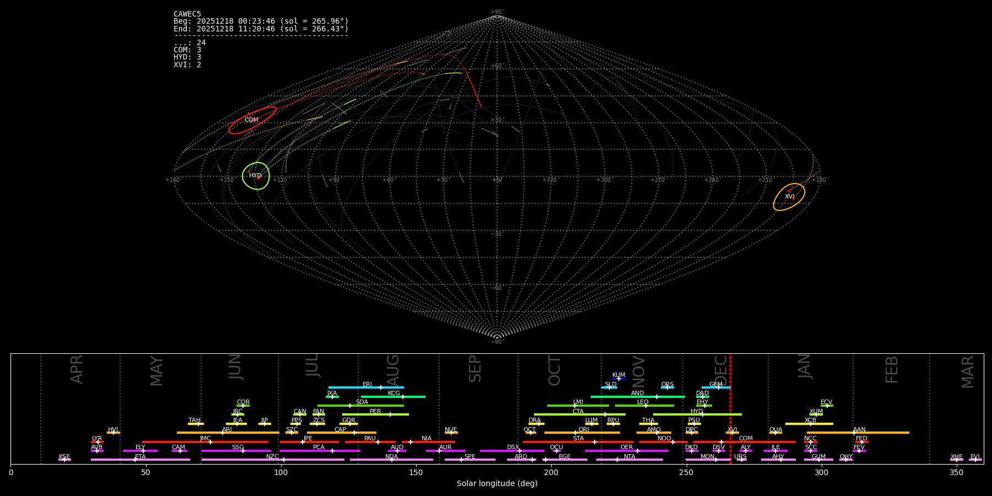Click the COM radiant ellipse on sky map
992x496 pixels.
(252, 120)
